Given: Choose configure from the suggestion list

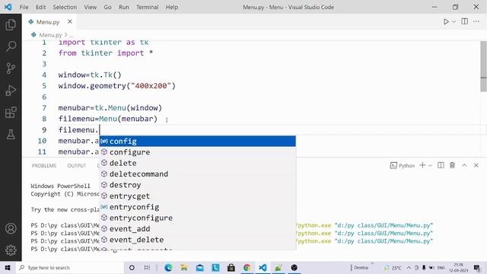Looking at the screenshot, I should click(x=198, y=152).
